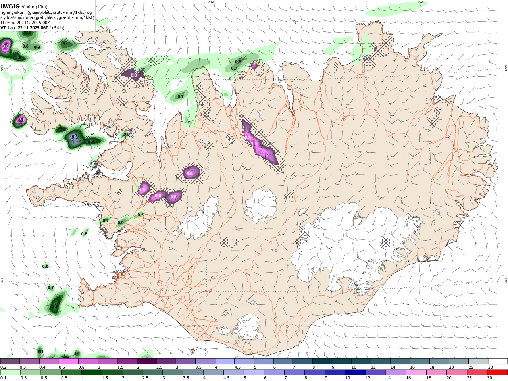The height and width of the screenshot is (381, 508).
Task: Pick the upper bar's lavender swatch between 4 and 4.5
Action: click(224, 361)
